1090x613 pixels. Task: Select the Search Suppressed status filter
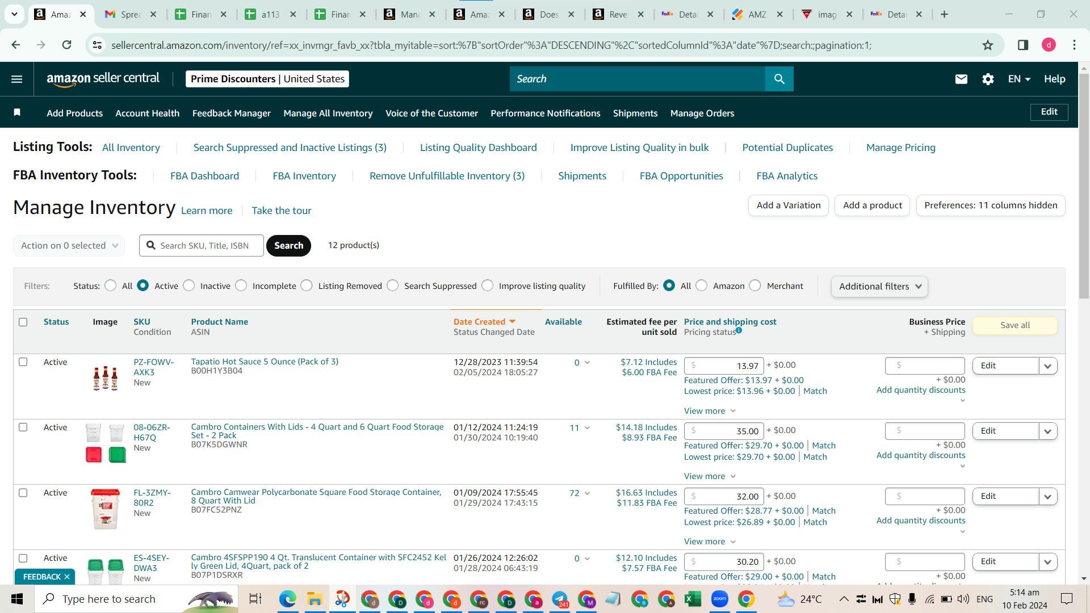[393, 285]
